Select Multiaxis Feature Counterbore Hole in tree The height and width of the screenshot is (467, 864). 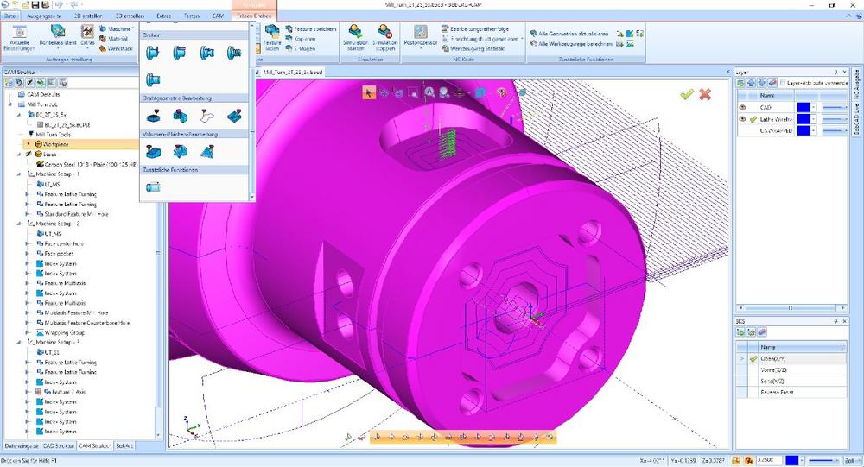(x=83, y=323)
